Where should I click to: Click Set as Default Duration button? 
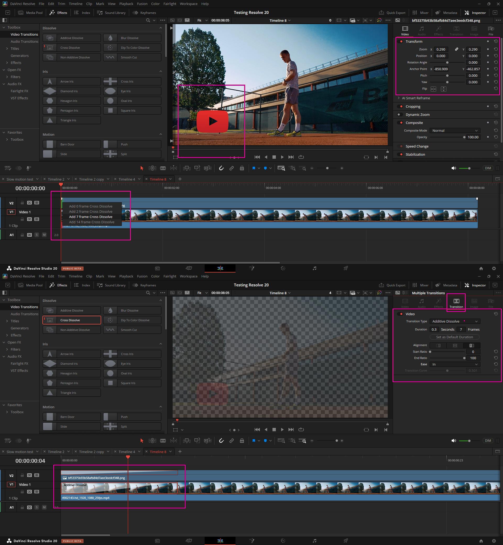454,337
